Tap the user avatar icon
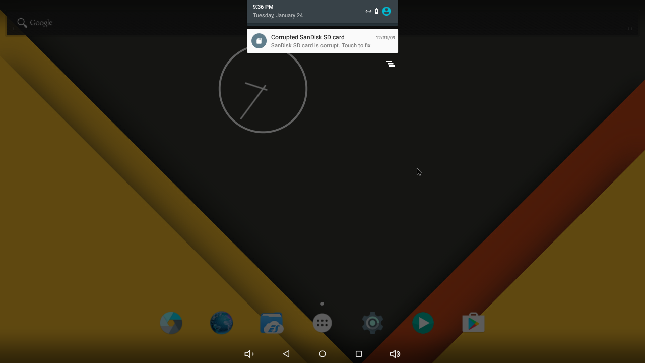Viewport: 645px width, 363px height. (386, 11)
